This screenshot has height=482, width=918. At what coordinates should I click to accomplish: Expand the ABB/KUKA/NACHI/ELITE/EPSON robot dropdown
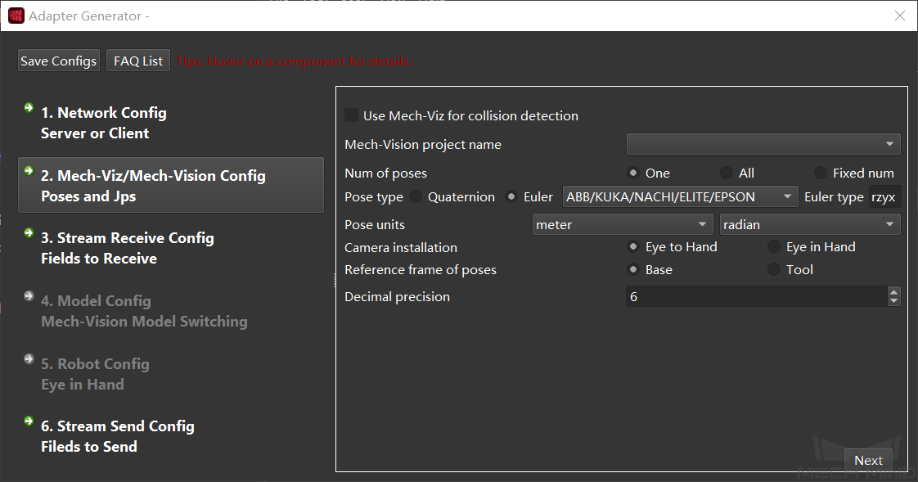pyautogui.click(x=680, y=196)
